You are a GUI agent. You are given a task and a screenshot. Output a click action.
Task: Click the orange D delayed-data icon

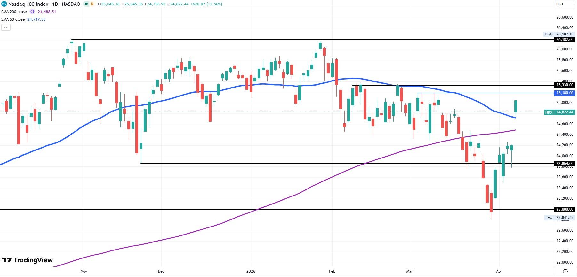click(92, 4)
